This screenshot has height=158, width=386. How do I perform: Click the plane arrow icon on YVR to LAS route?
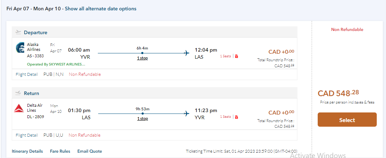(x=186, y=53)
